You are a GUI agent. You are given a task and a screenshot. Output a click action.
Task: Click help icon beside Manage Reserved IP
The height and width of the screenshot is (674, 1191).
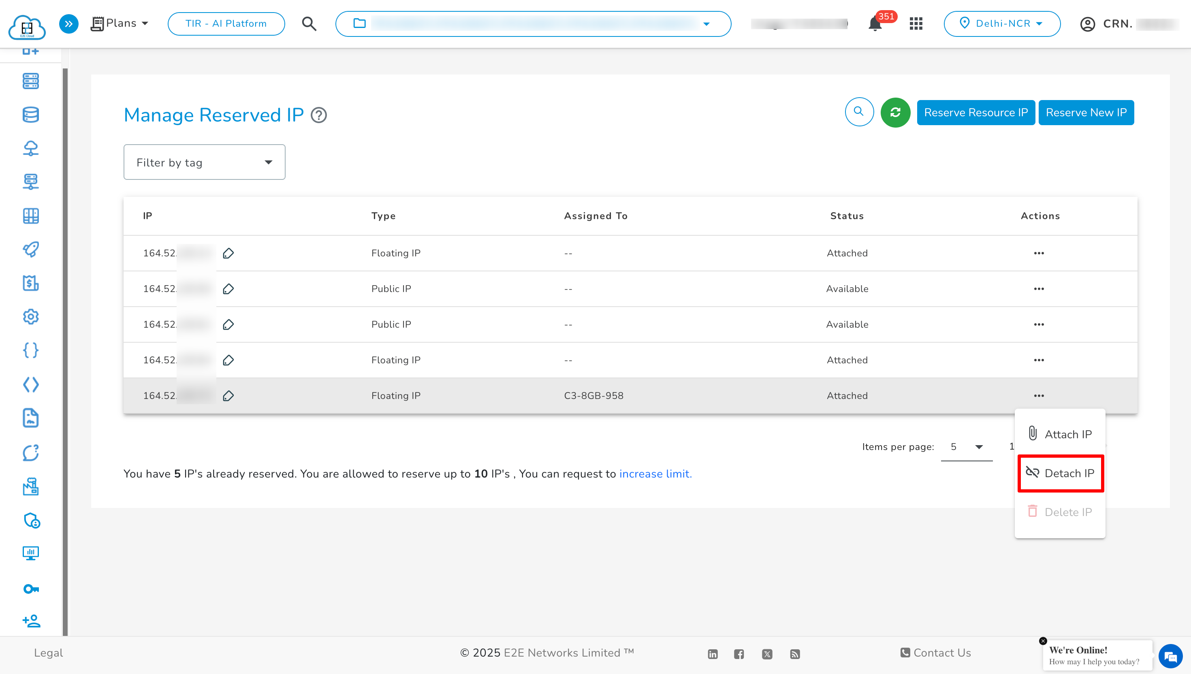318,115
